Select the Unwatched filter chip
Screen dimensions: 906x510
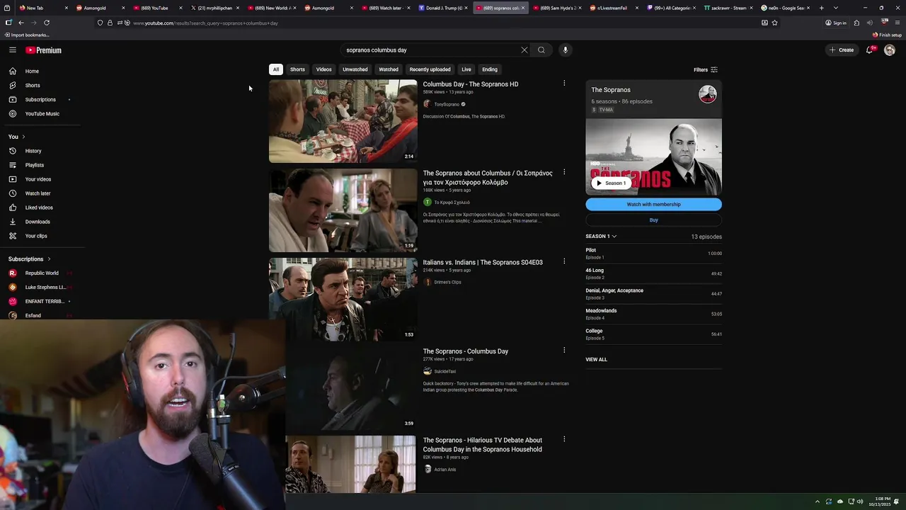[355, 69]
